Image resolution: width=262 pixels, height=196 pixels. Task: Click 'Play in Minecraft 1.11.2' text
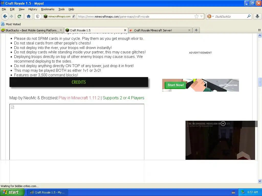(79, 98)
